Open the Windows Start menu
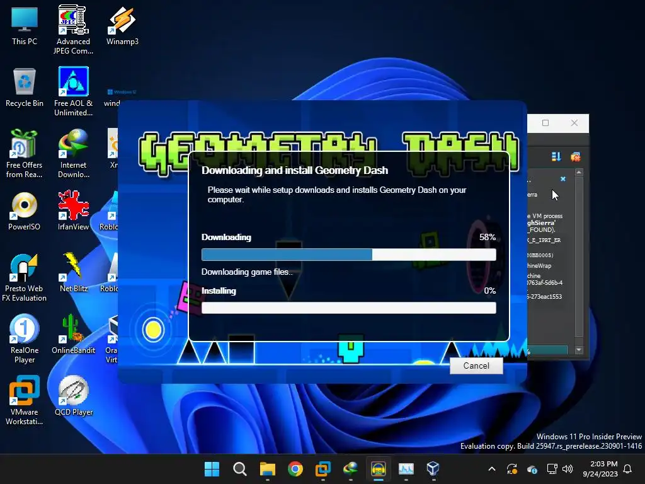This screenshot has width=645, height=484. click(x=212, y=468)
